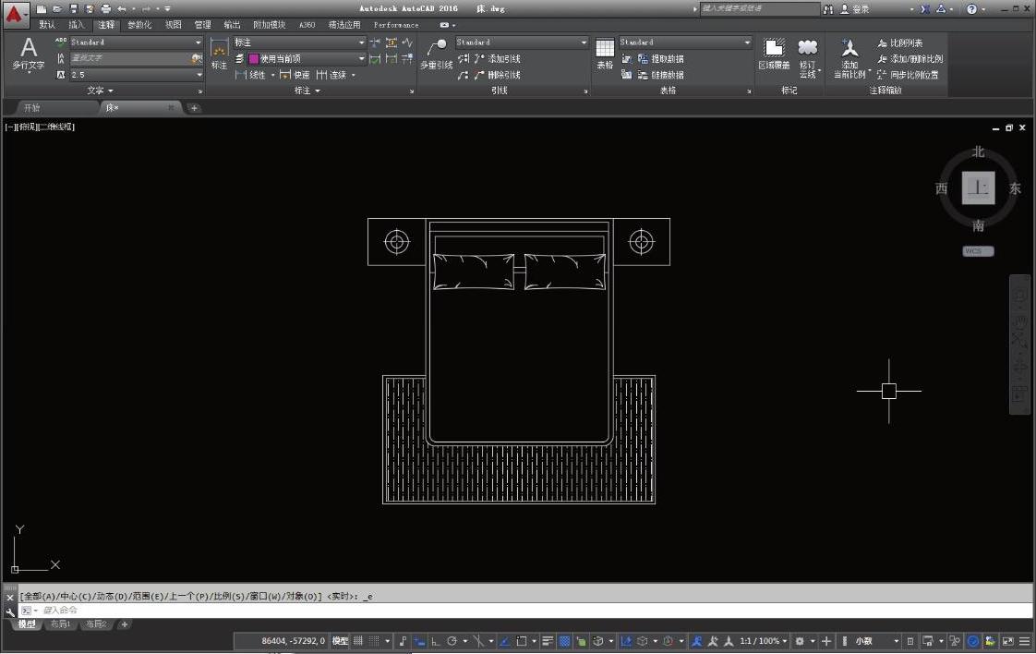Select the 多行文字 multiline text tool
The image size is (1036, 654).
tap(29, 54)
